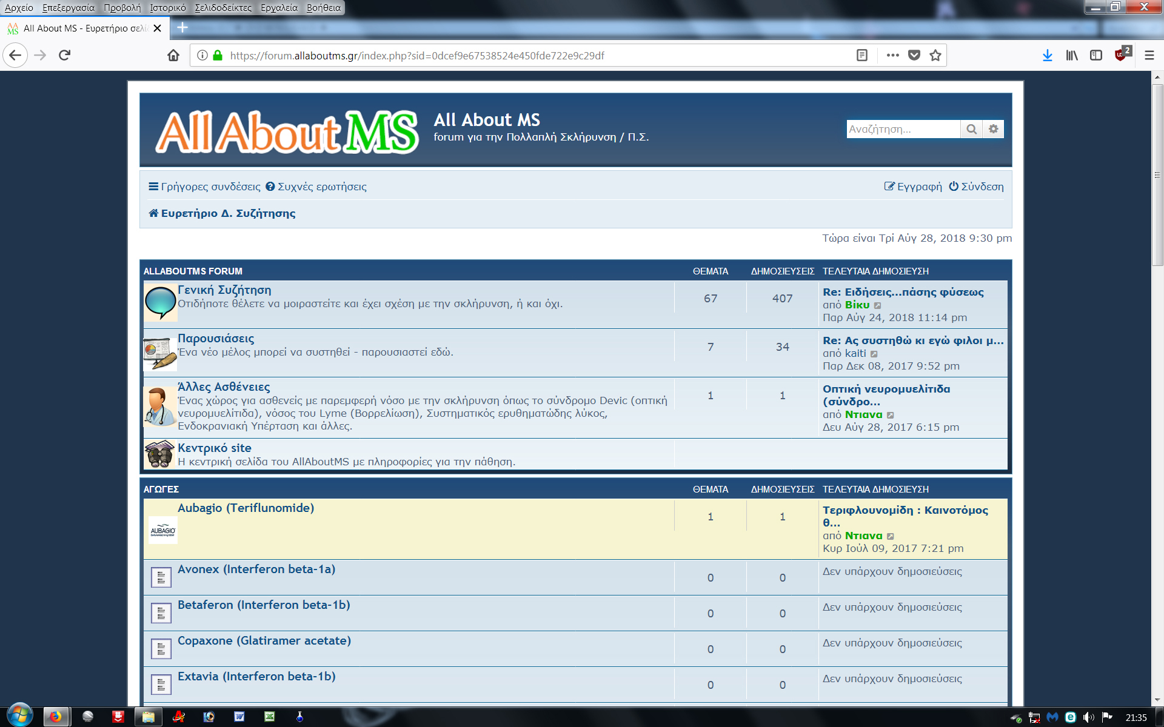The width and height of the screenshot is (1164, 727).
Task: Reload the current page
Action: tap(65, 56)
